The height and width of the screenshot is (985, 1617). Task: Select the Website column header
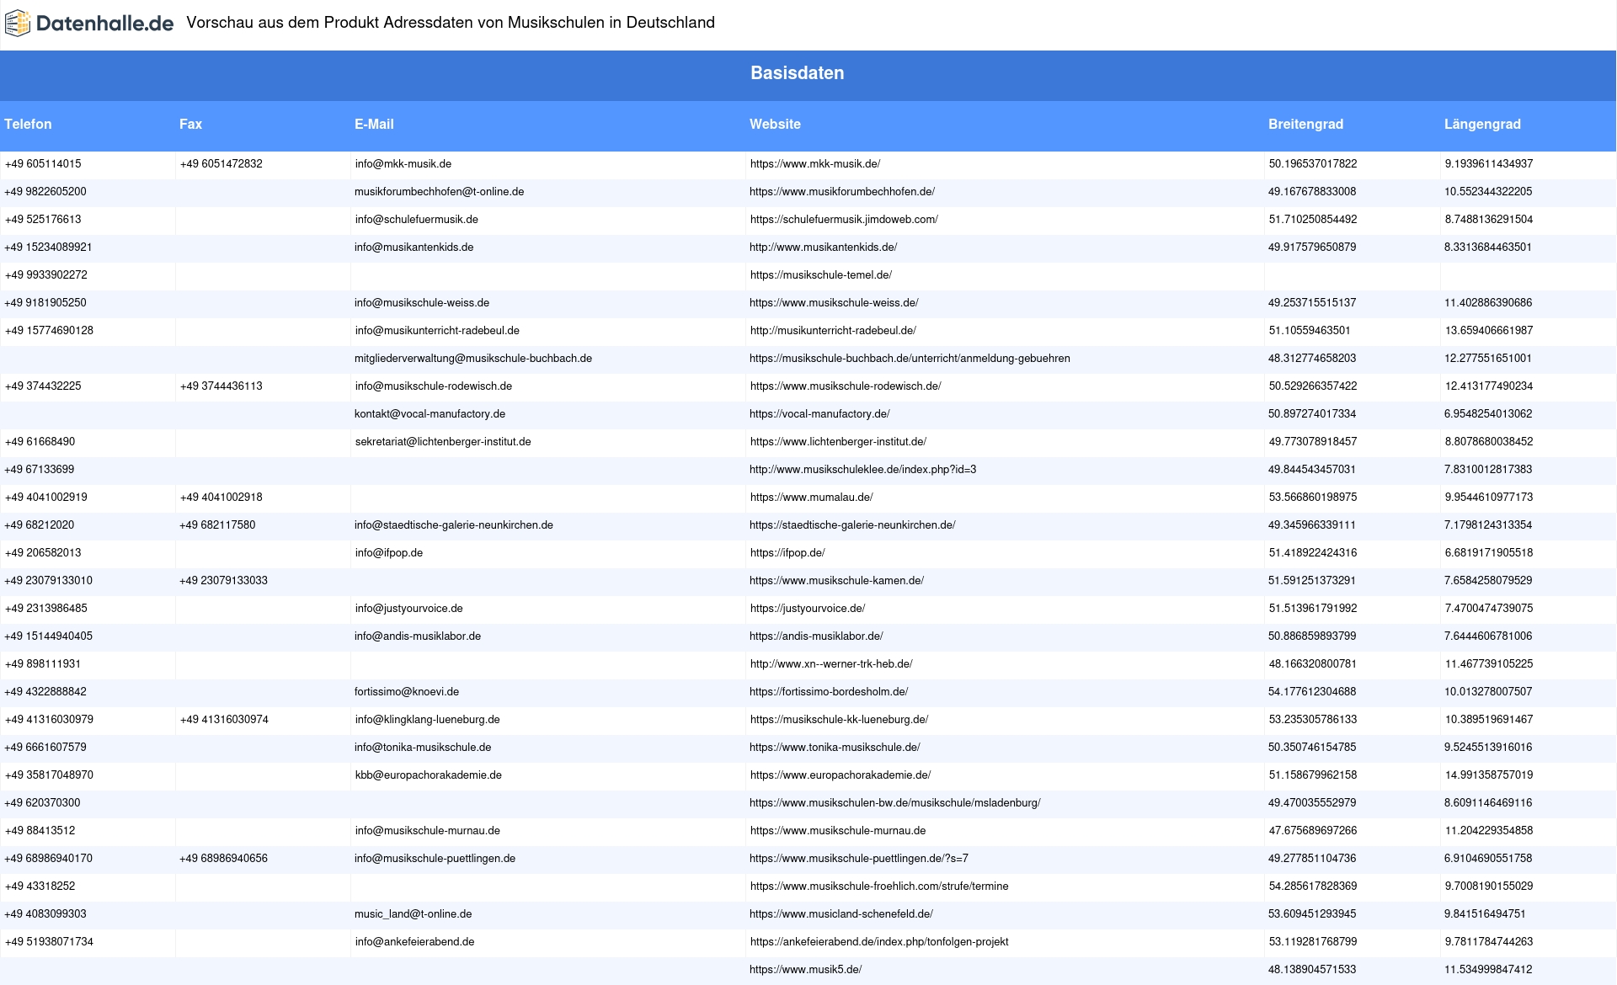tap(775, 124)
